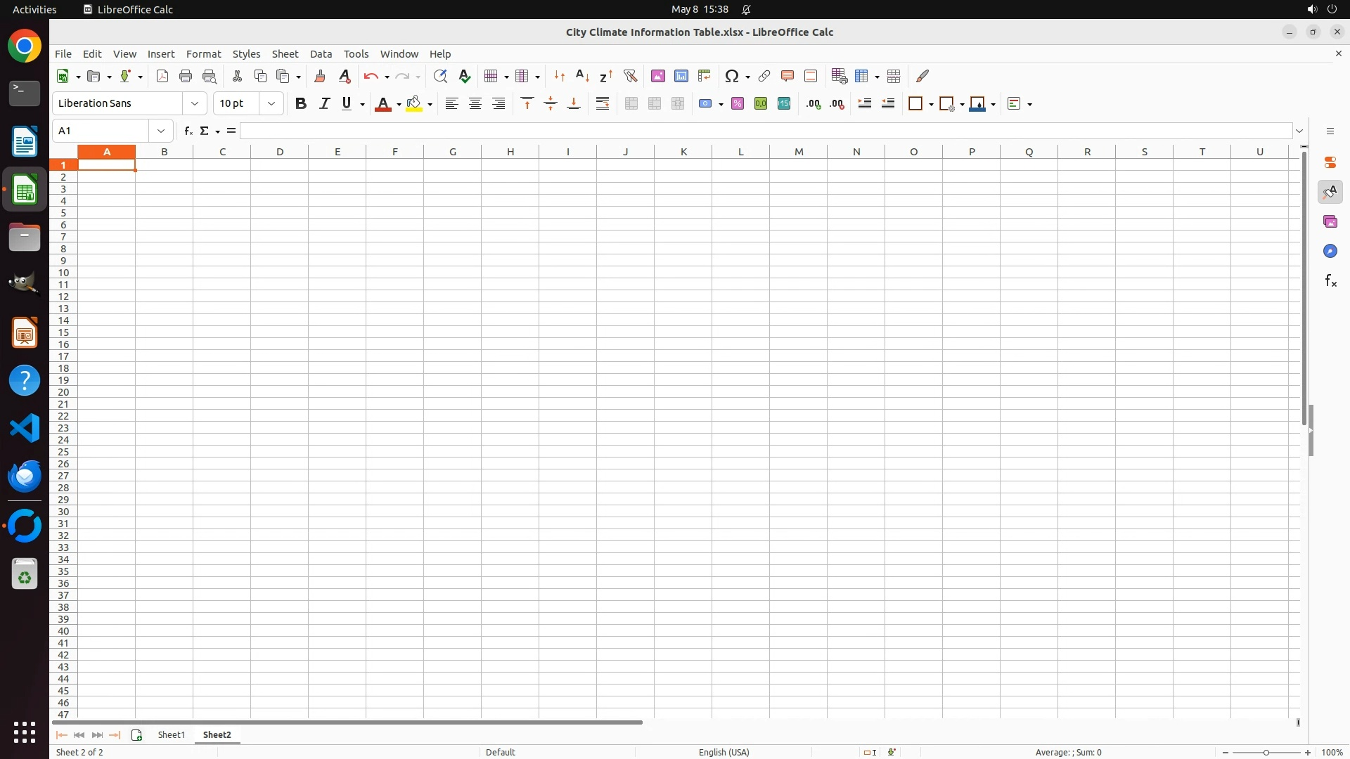The height and width of the screenshot is (759, 1350).
Task: Insert a chart using toolbar icon
Action: tap(681, 76)
